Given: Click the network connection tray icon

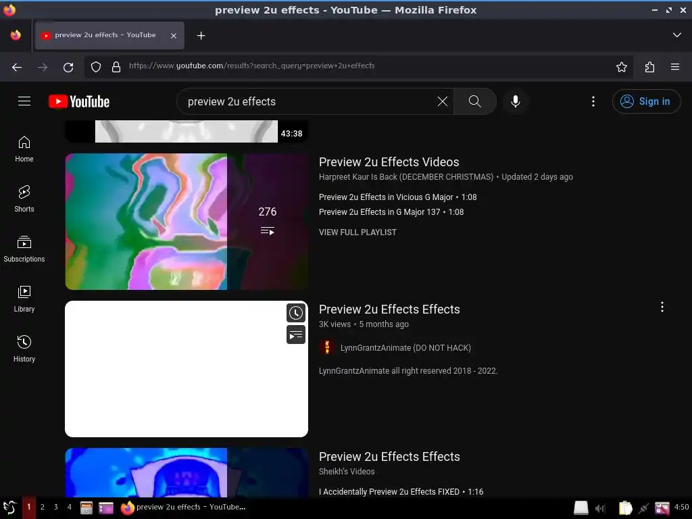Looking at the screenshot, I should pyautogui.click(x=644, y=508).
